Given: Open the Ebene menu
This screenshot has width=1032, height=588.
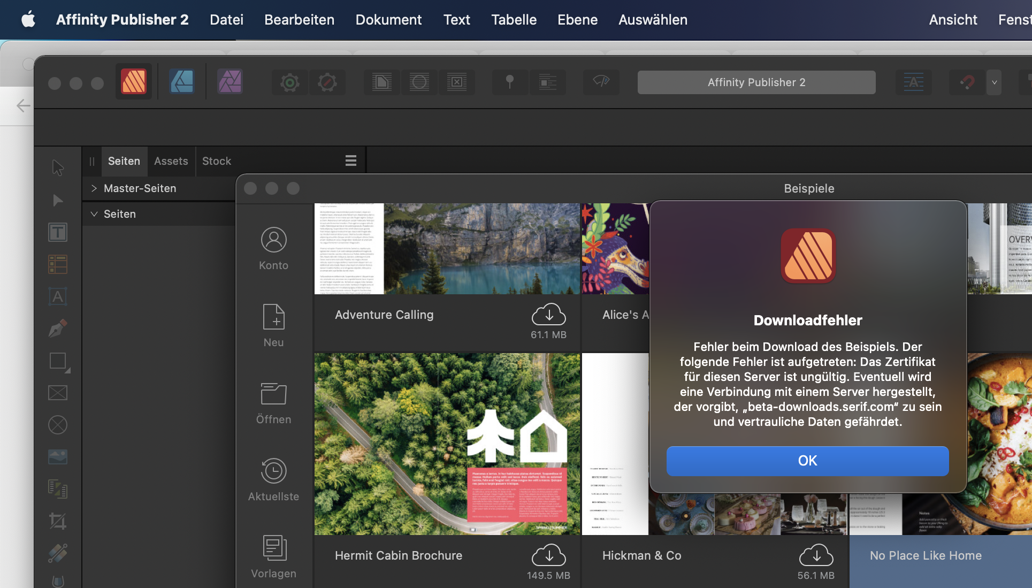Looking at the screenshot, I should pos(577,20).
